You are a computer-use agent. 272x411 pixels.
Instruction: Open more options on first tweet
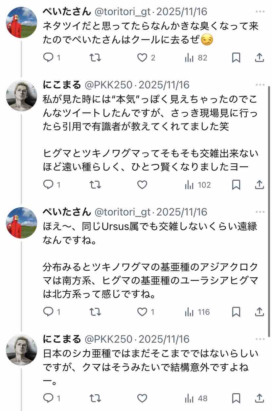pyautogui.click(x=260, y=12)
